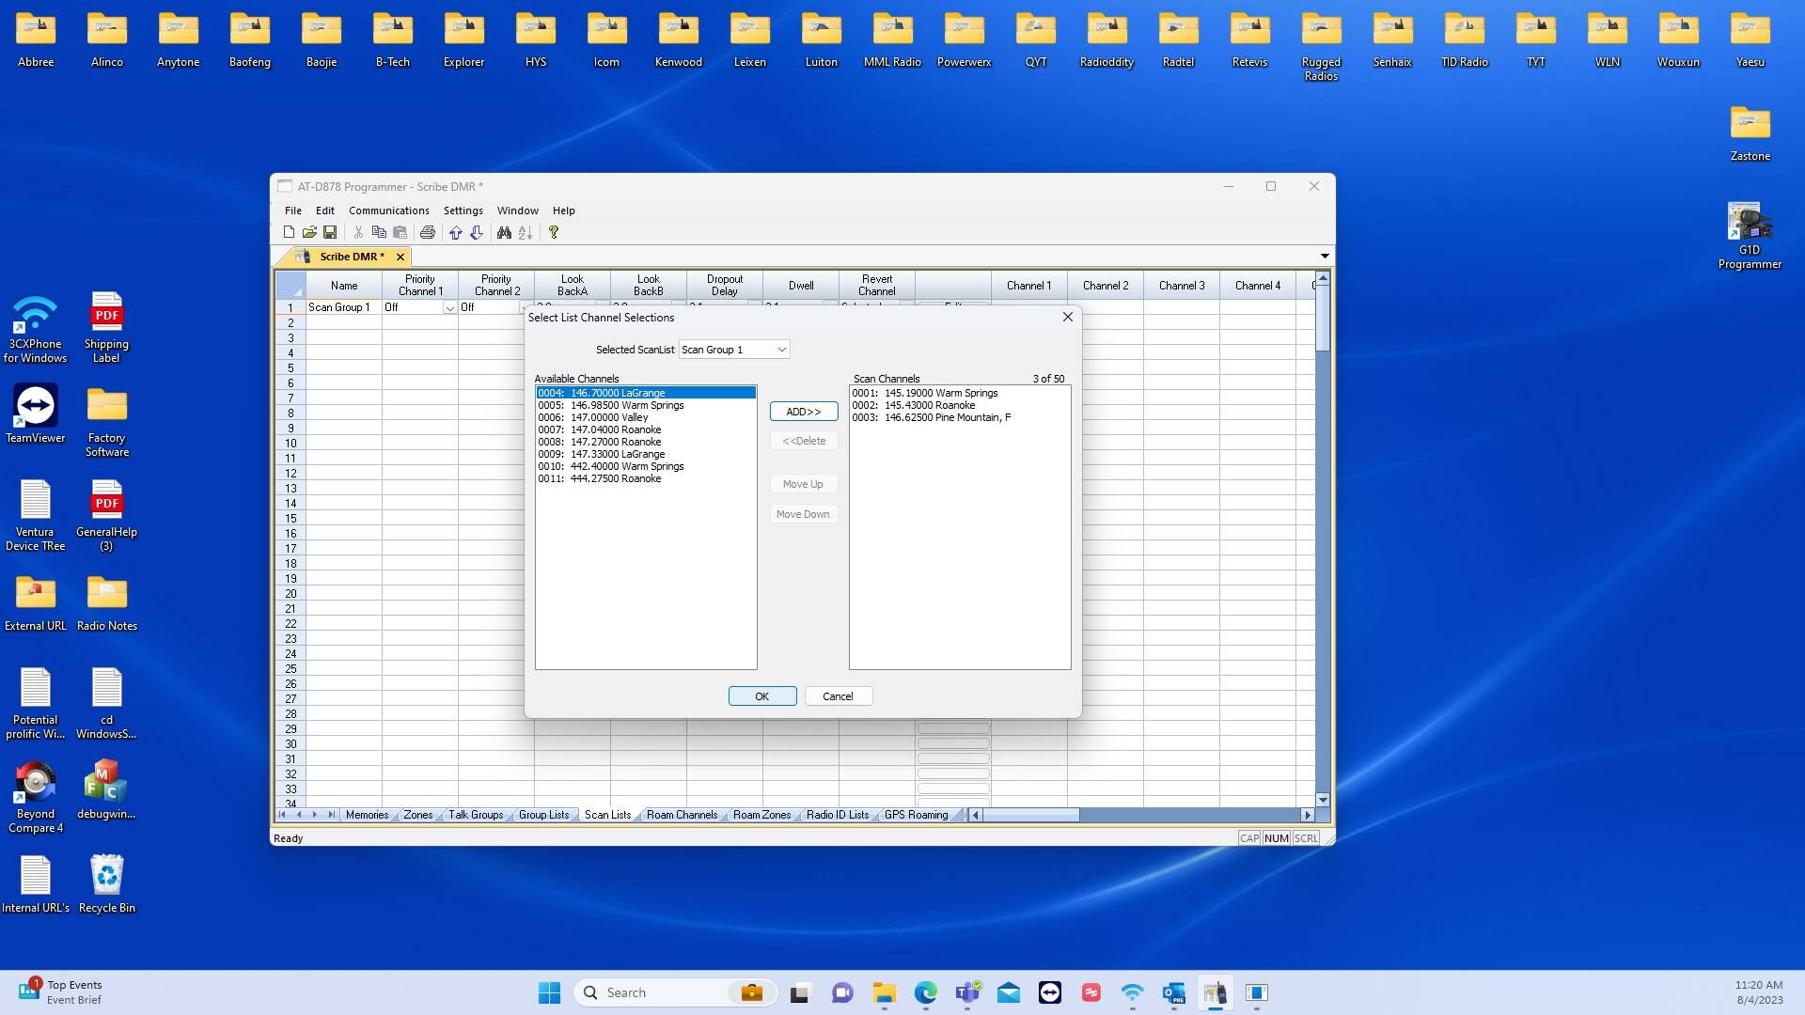Select available channel 0004 146.70000 LaGrange
This screenshot has height=1015, width=1805.
(x=646, y=393)
